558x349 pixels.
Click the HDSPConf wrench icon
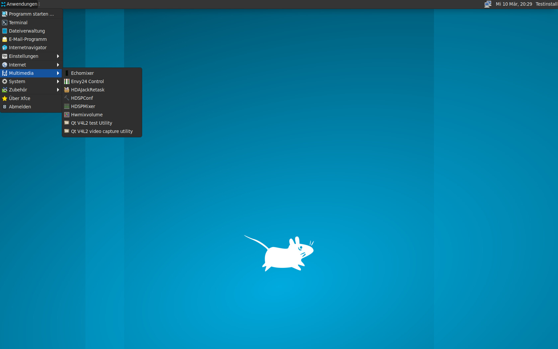click(x=67, y=98)
